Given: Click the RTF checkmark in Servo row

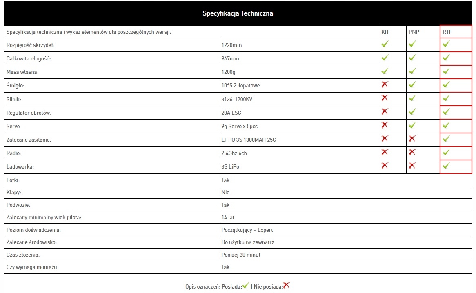Looking at the screenshot, I should (446, 125).
